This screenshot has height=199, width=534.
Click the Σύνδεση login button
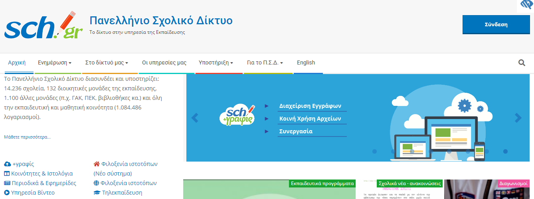(x=496, y=24)
